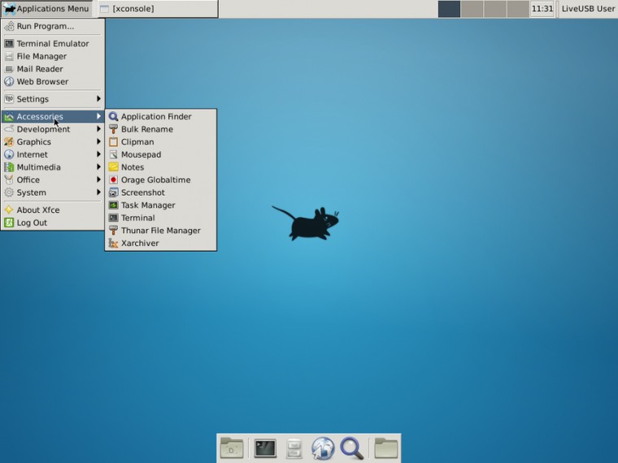This screenshot has width=618, height=463.
Task: Open the Applications Menu button
Action: tap(46, 9)
